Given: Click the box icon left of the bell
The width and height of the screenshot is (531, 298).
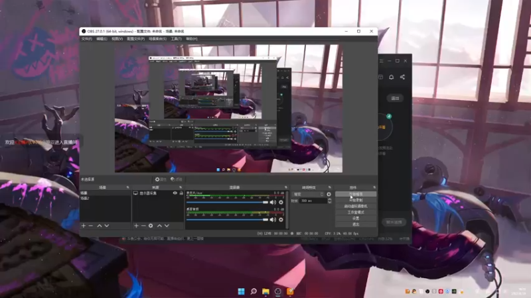Looking at the screenshot, I should pos(380,77).
